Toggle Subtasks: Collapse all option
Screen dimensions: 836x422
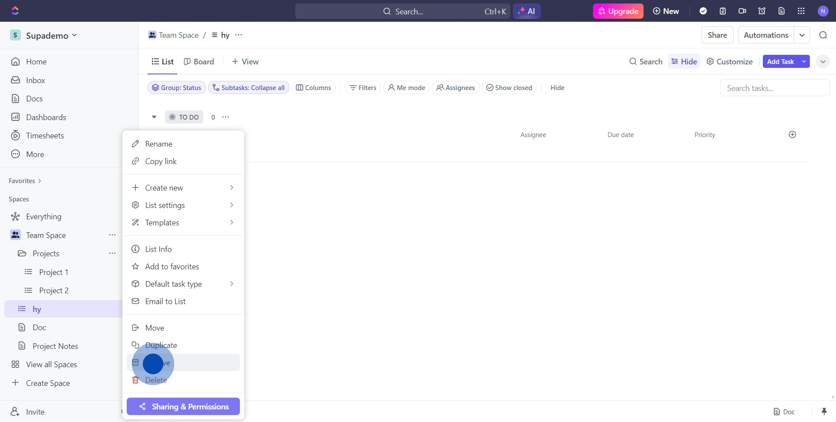pyautogui.click(x=249, y=88)
